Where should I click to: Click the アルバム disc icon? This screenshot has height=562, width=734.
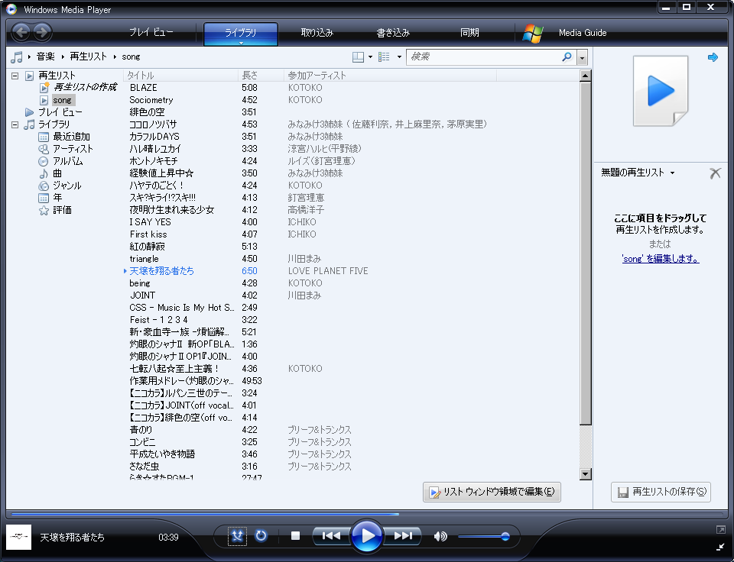click(44, 161)
